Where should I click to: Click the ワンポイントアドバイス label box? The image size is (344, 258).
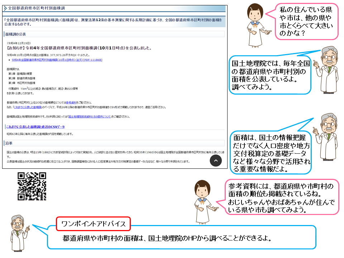(x=94, y=224)
